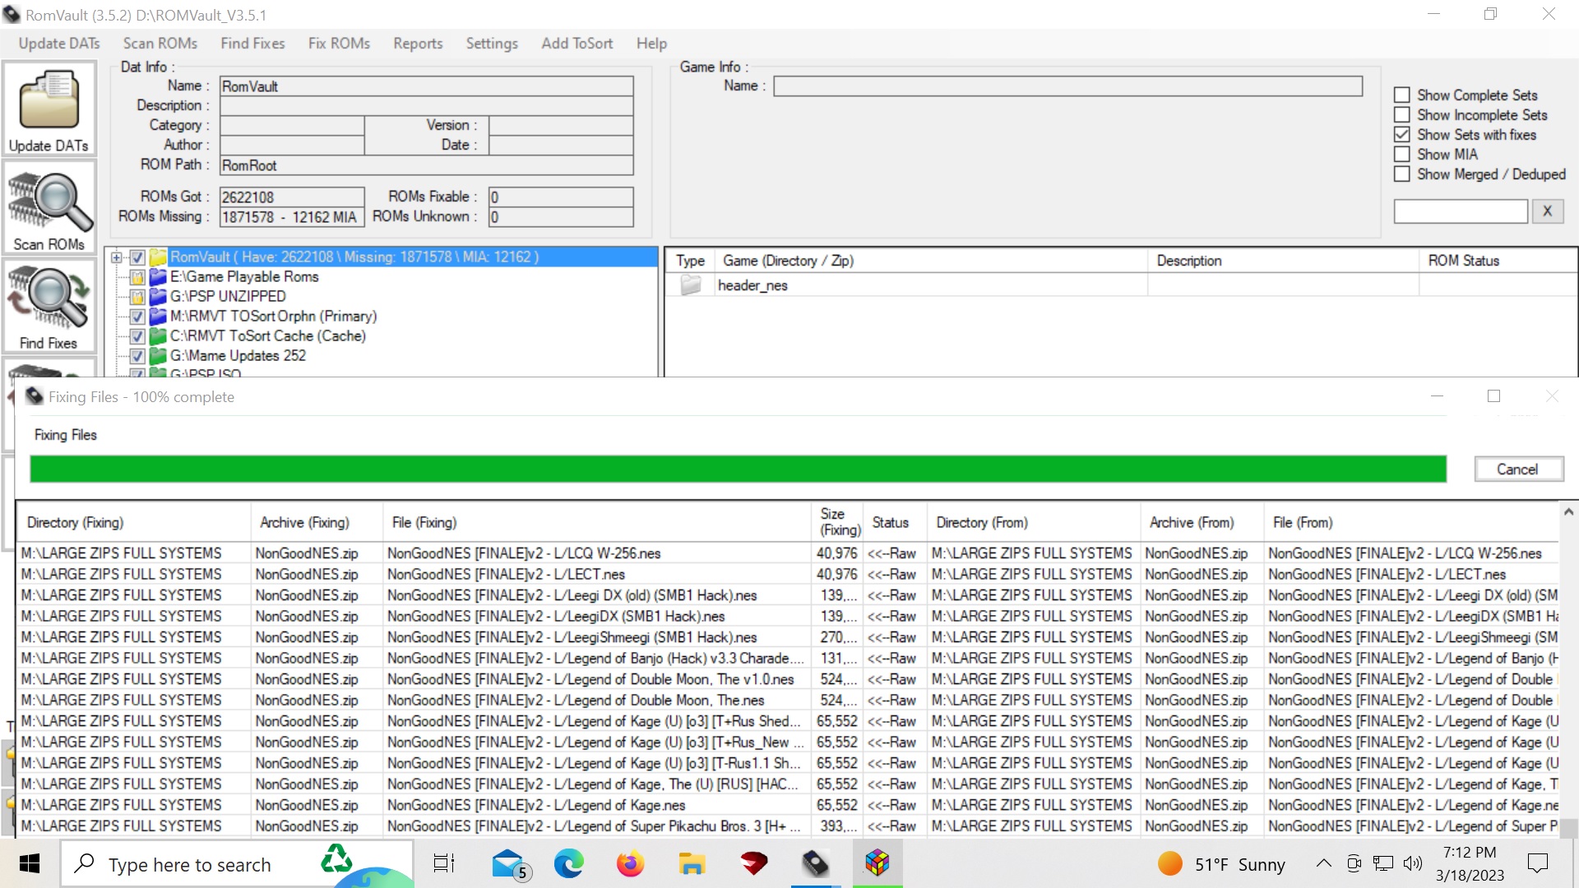Click the ROM Status column header

1497,261
